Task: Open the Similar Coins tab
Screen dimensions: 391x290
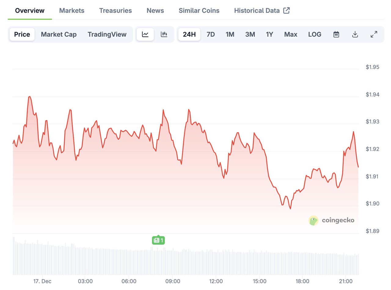Action: click(x=199, y=10)
